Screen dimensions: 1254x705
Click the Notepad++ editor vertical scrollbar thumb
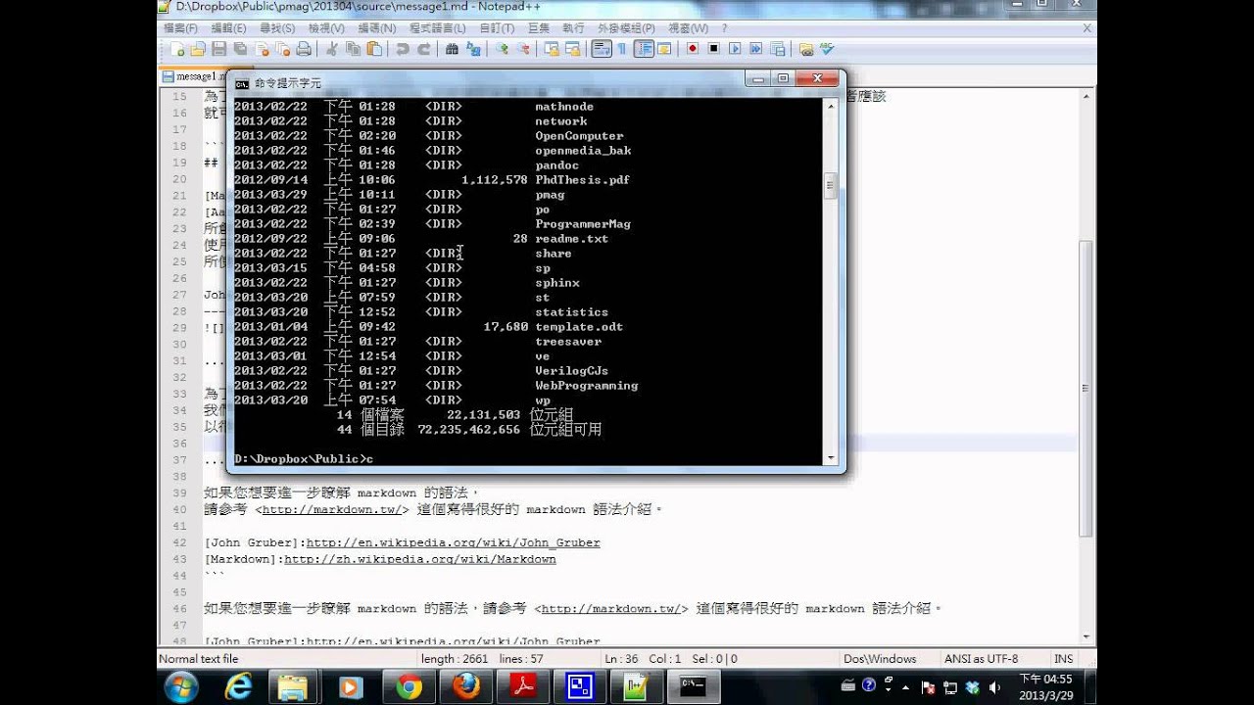pos(1085,388)
